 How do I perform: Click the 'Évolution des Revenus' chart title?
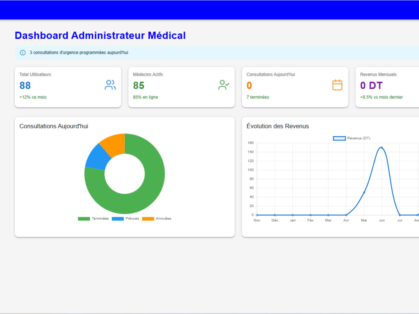(278, 126)
